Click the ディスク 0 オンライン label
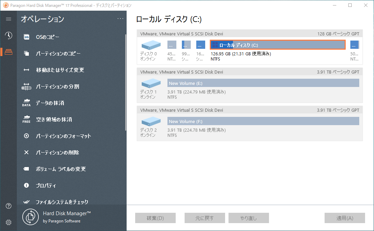 pyautogui.click(x=148, y=56)
